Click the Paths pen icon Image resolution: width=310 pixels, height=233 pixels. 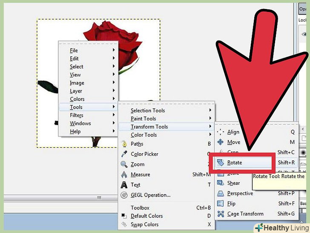click(x=124, y=144)
